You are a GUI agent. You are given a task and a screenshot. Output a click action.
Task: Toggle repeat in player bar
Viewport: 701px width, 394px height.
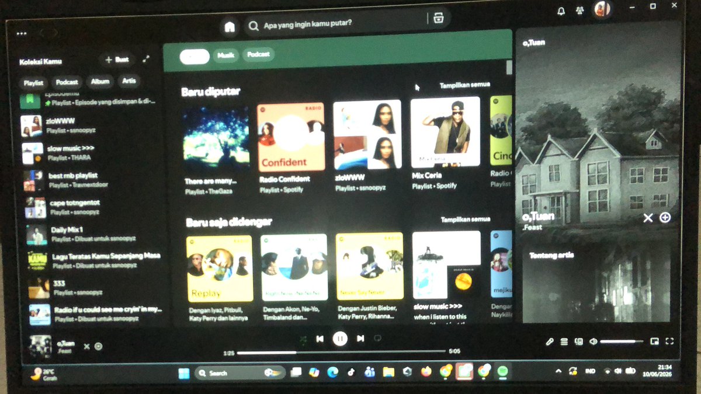coord(377,339)
